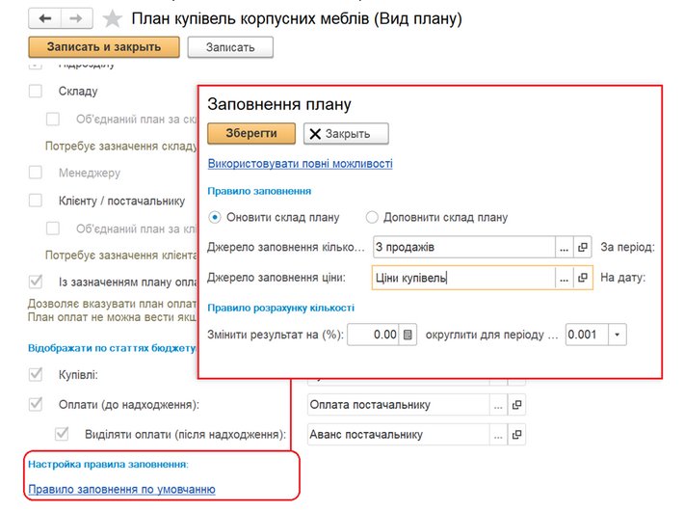
Task: Open Правило заповнення по умовчанню link
Action: [x=121, y=490]
